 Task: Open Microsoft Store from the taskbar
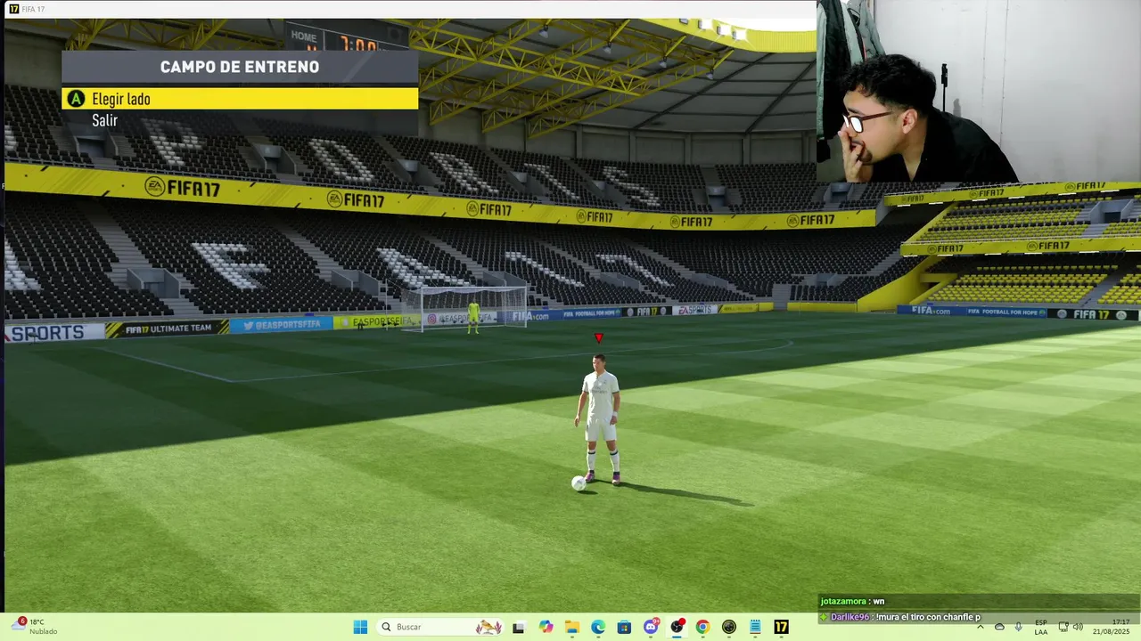point(624,627)
